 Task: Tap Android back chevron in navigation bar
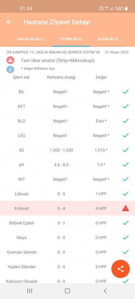pyautogui.click(x=105, y=291)
